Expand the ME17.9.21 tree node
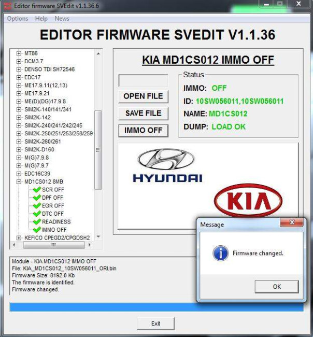Viewport: 313px width, 337px height. coord(19,93)
